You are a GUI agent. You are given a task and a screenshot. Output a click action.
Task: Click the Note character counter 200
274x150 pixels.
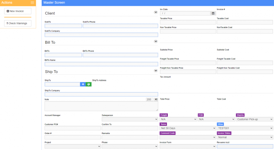(x=150, y=99)
